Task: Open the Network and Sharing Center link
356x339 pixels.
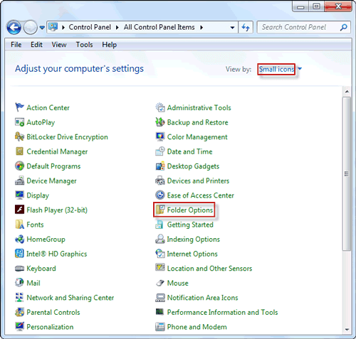Action: click(70, 298)
